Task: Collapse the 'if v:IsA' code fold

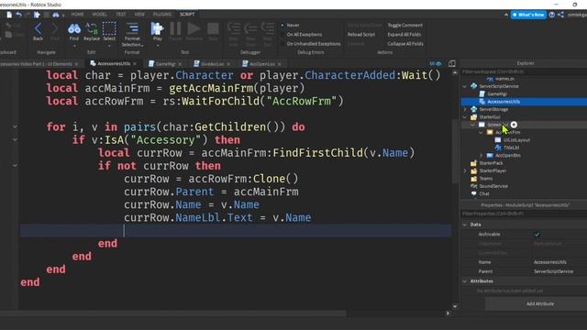Action: click(x=15, y=139)
